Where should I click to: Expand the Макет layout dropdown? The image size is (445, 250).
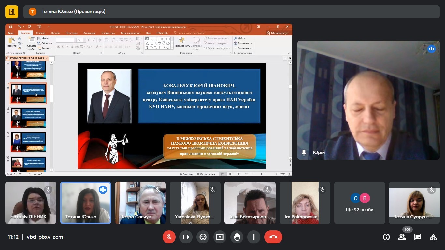[45, 38]
